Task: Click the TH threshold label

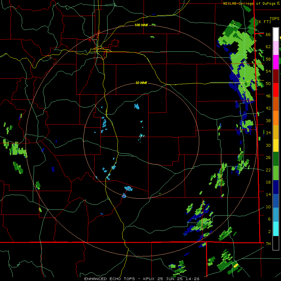Action: point(268,244)
